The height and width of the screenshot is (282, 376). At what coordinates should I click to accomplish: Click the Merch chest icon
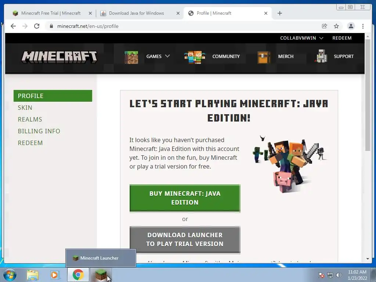coord(264,57)
